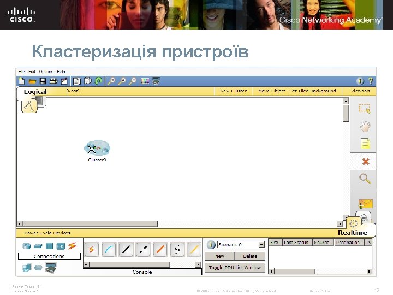Pick the Copper Straight-Through cable

[x=126, y=250]
